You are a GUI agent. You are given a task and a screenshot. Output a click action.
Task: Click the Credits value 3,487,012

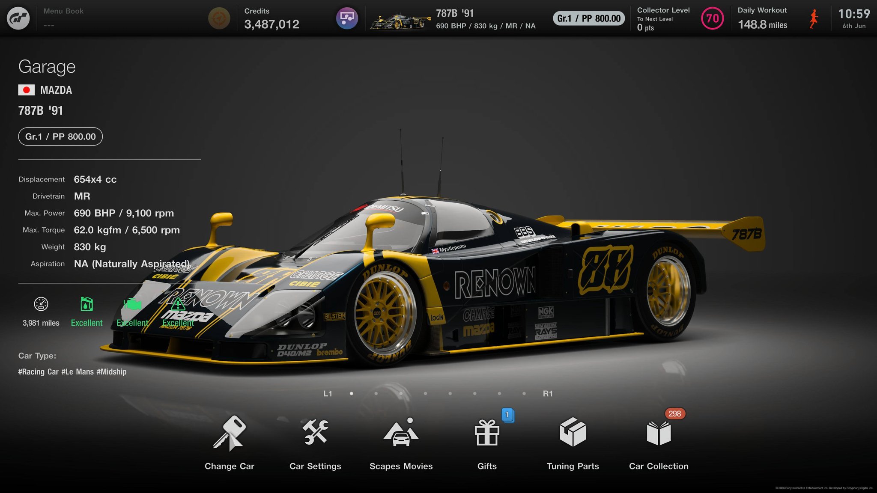click(272, 24)
